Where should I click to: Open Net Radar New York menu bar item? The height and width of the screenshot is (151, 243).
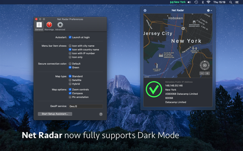tap(178, 2)
